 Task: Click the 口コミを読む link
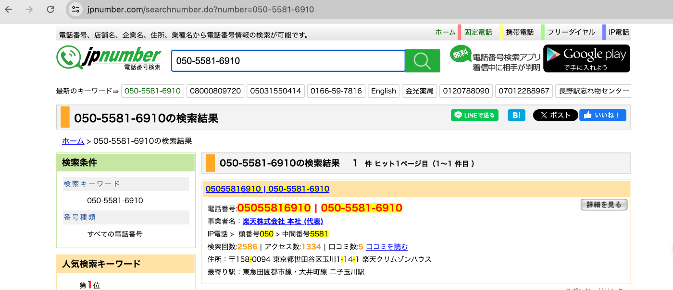point(387,247)
